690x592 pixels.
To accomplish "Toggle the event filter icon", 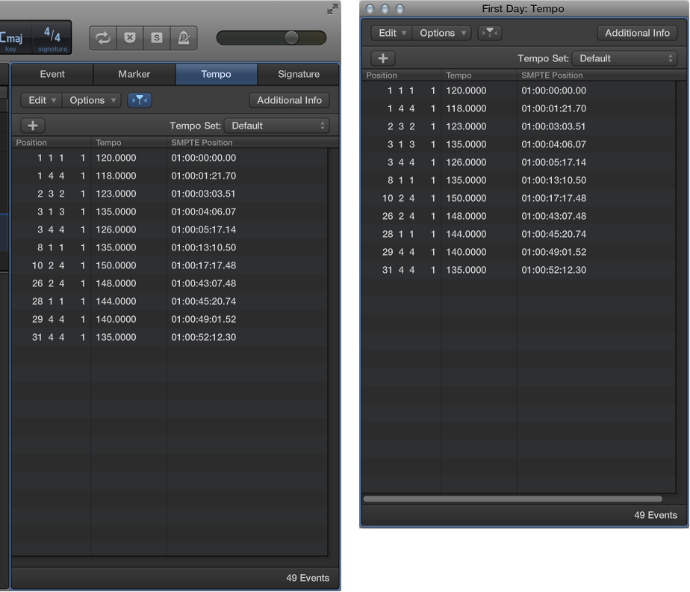I will [x=140, y=99].
